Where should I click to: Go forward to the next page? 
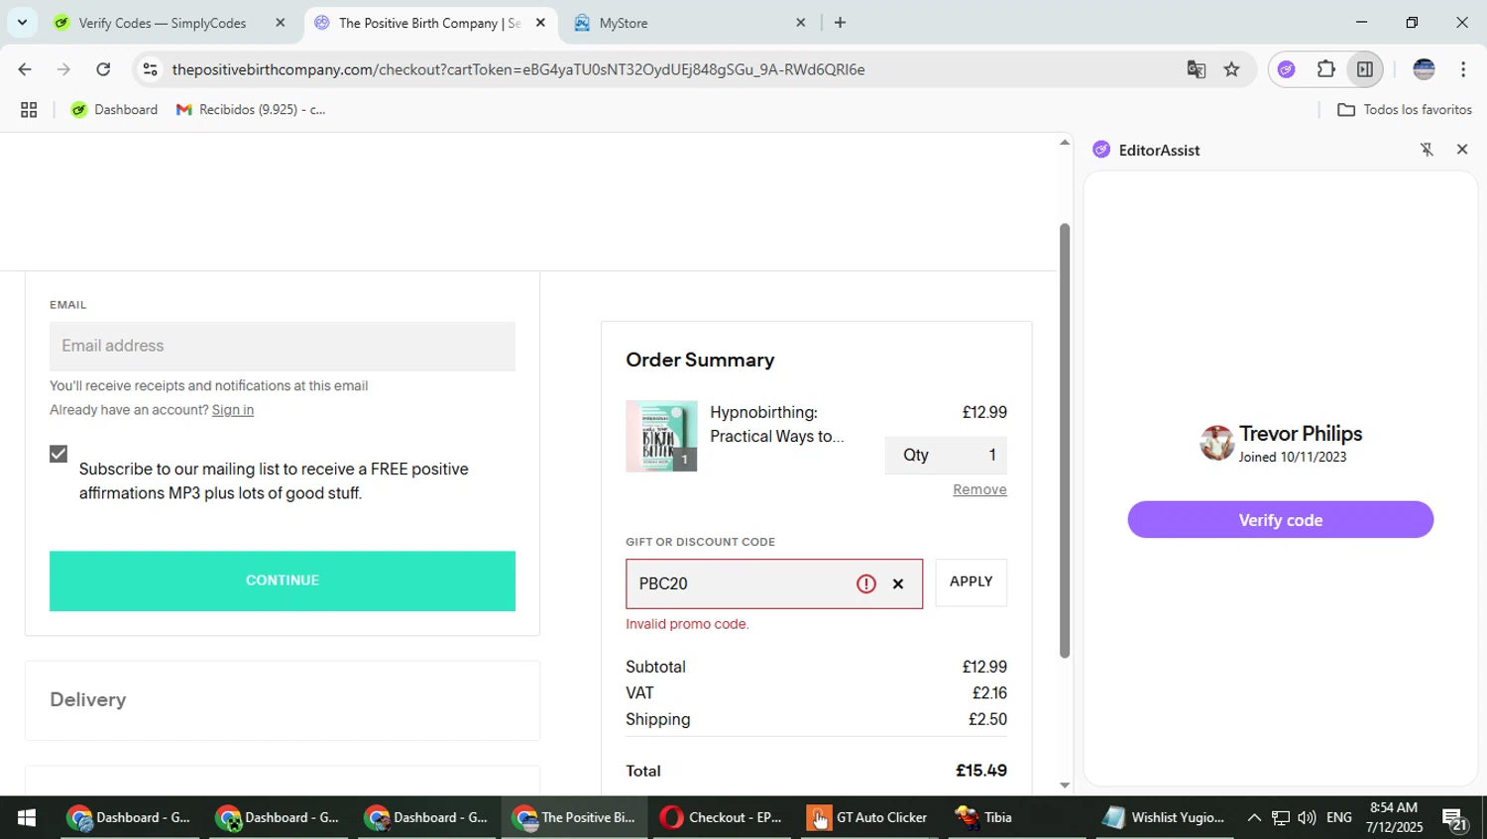tap(63, 69)
